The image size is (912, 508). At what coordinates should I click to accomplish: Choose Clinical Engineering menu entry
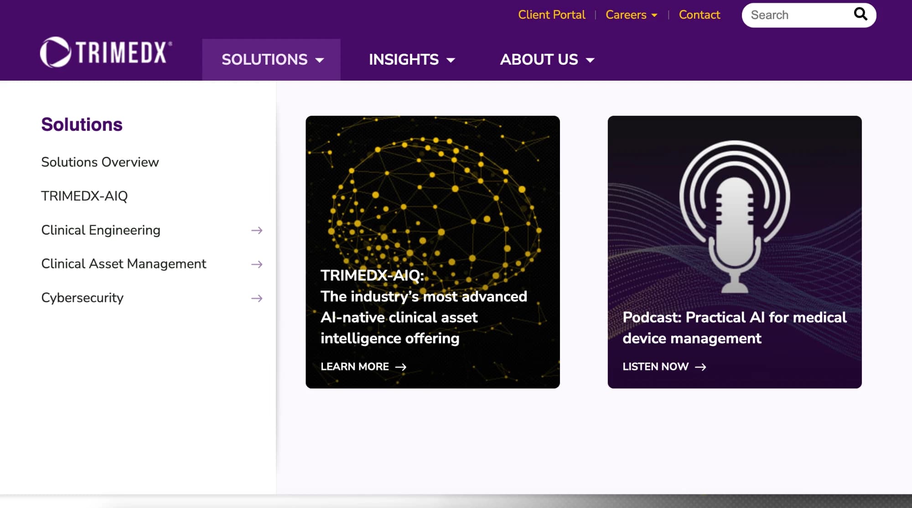point(101,230)
